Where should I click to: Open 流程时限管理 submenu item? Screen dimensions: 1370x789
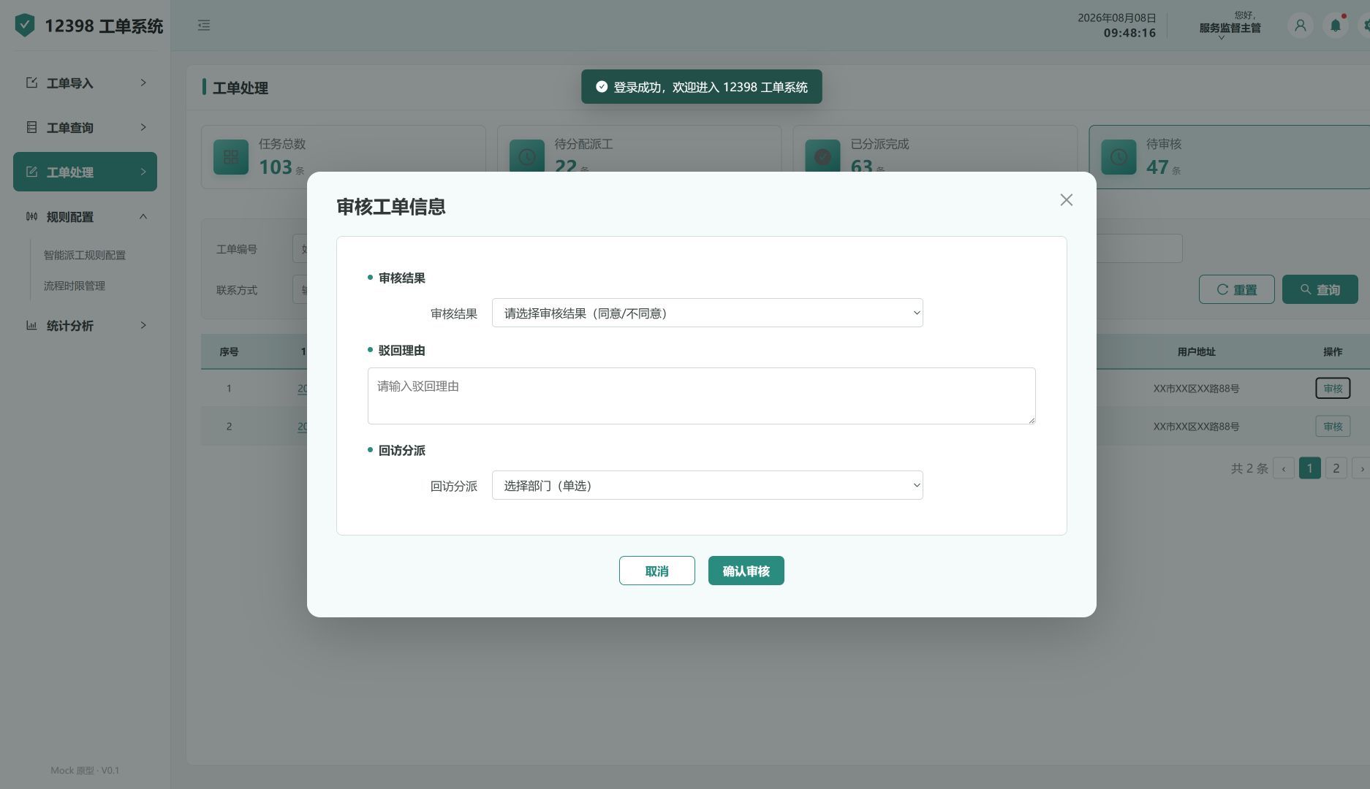(x=75, y=286)
